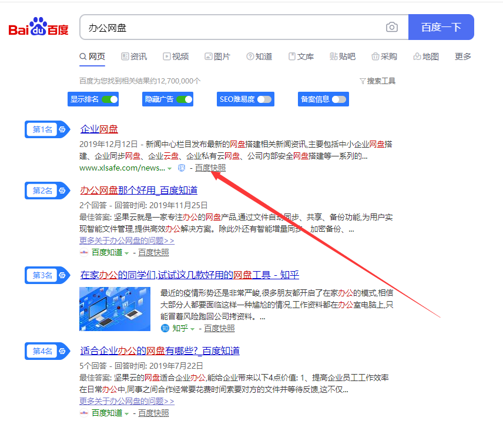Click the 百度知道 logo icon under result 4

coord(83,413)
